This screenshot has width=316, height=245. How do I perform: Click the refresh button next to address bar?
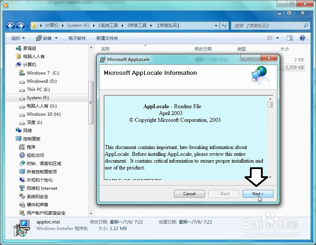pos(224,26)
